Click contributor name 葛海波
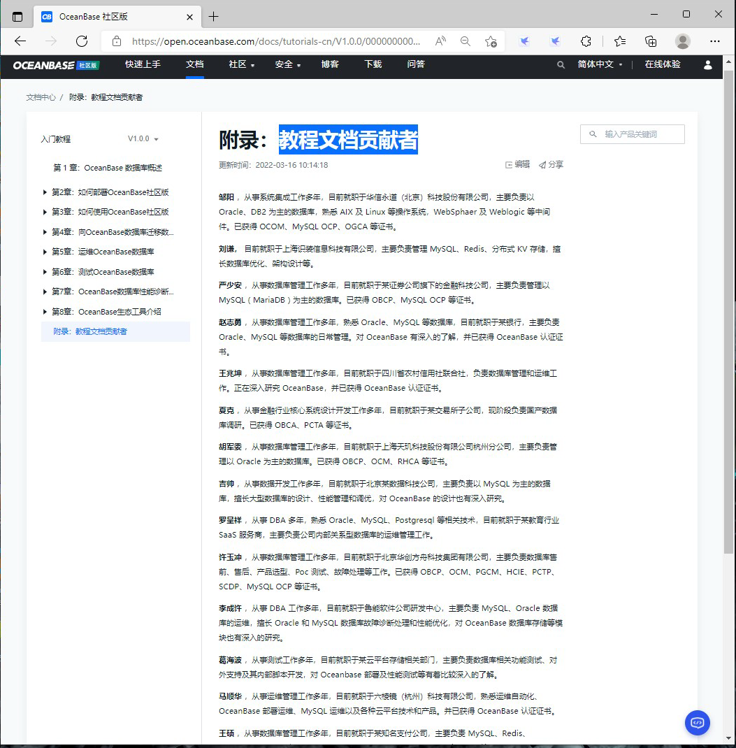 tap(231, 660)
